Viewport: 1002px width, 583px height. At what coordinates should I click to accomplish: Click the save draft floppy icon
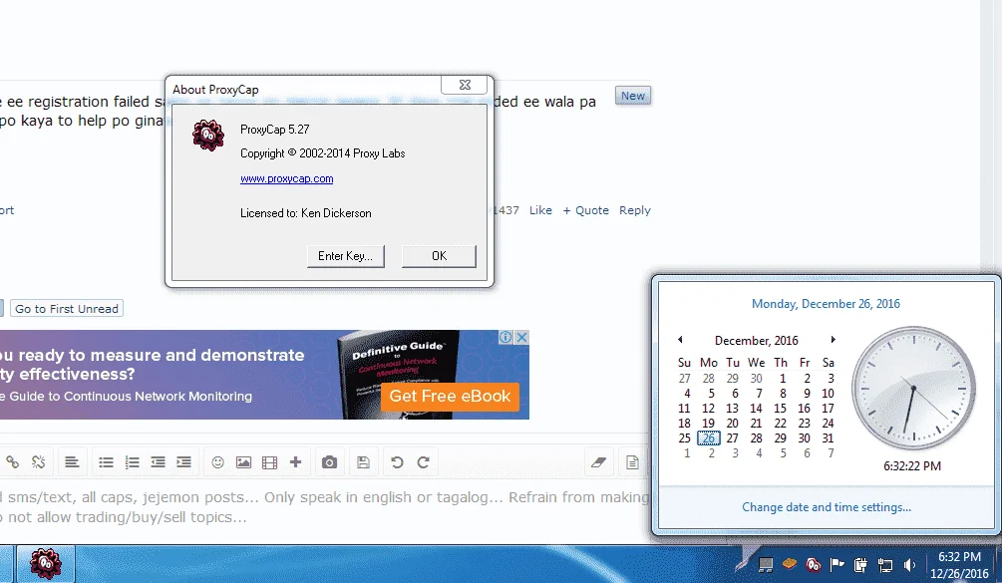pyautogui.click(x=363, y=461)
